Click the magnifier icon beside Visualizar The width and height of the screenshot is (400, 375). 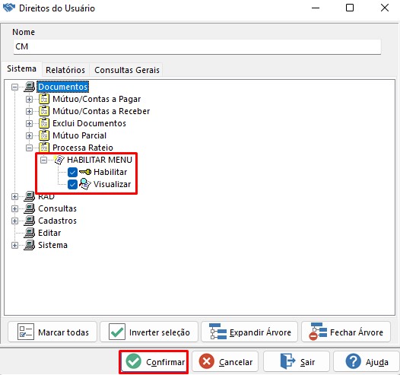pyautogui.click(x=85, y=184)
